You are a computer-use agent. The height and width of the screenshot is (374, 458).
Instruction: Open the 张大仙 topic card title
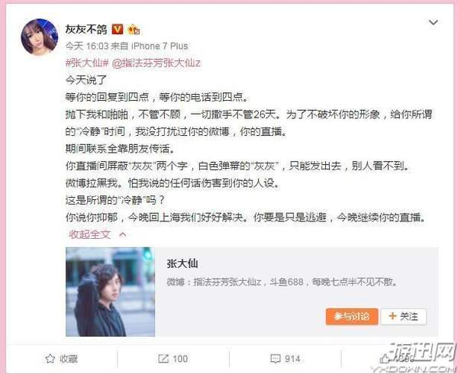click(182, 263)
